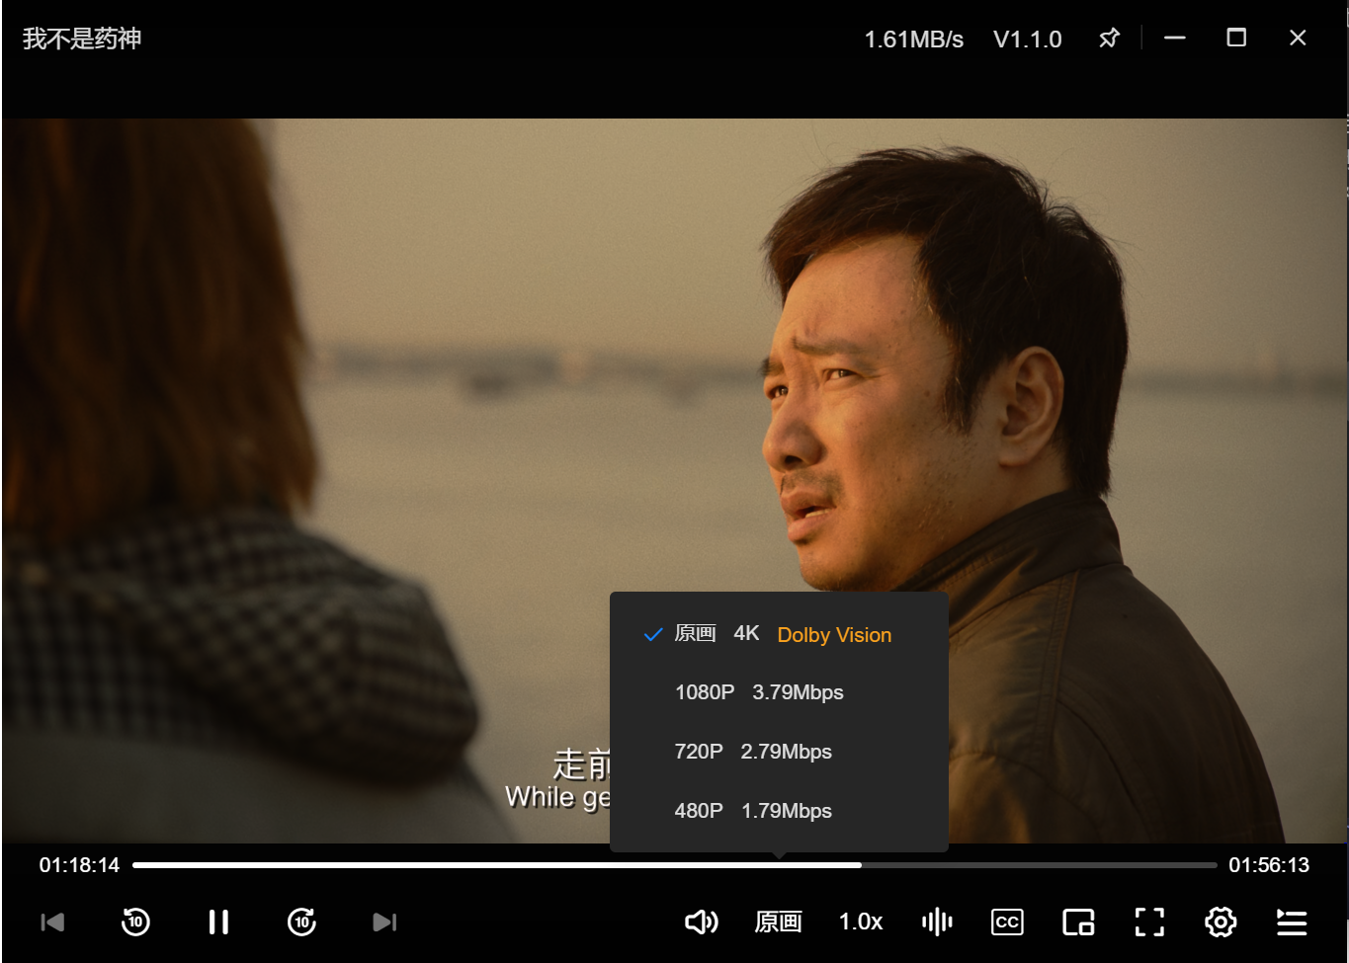This screenshot has height=963, width=1349.
Task: Show the playlist panel
Action: coord(1292,923)
